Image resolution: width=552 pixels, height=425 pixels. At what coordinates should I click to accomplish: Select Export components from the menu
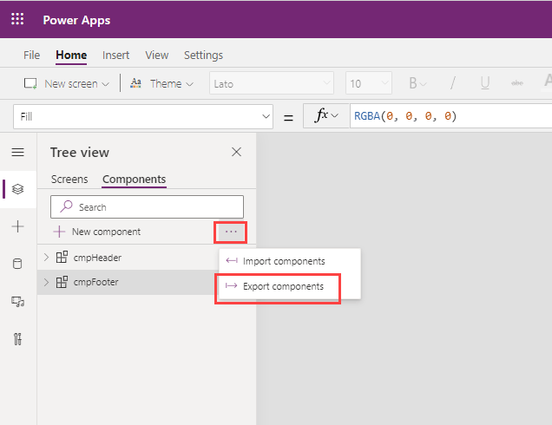point(283,286)
